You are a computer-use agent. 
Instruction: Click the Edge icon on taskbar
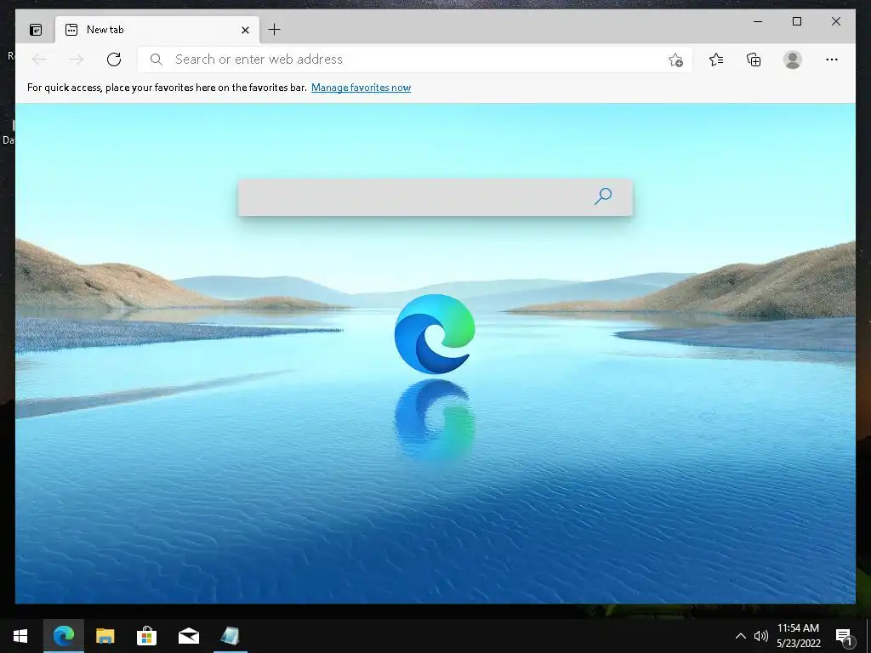pos(64,636)
